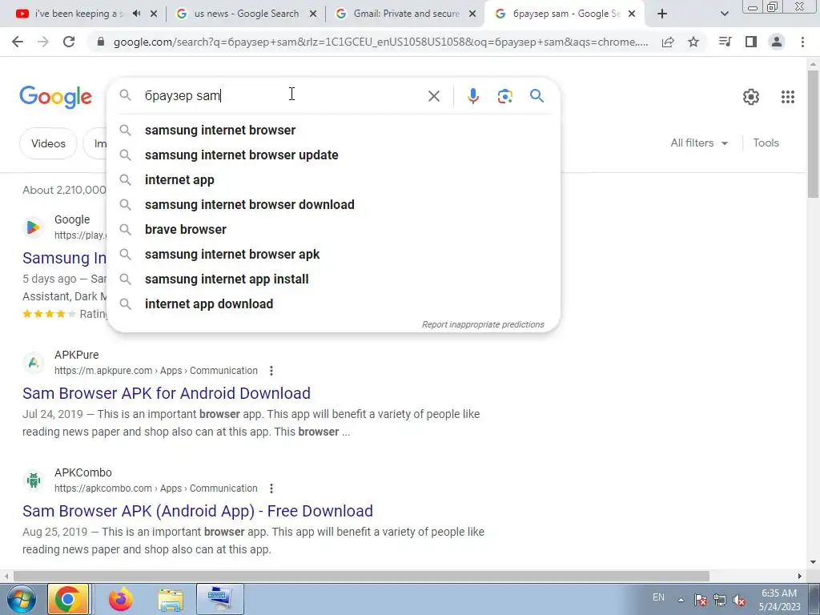Open Google quick settings gear
This screenshot has width=820, height=615.
tap(751, 97)
